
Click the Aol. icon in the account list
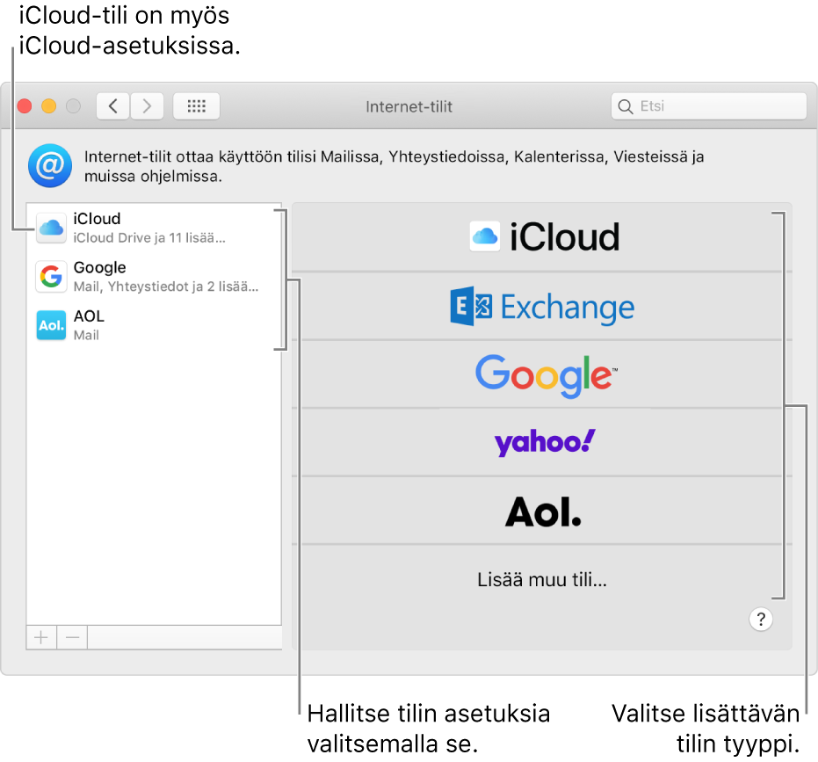point(51,325)
